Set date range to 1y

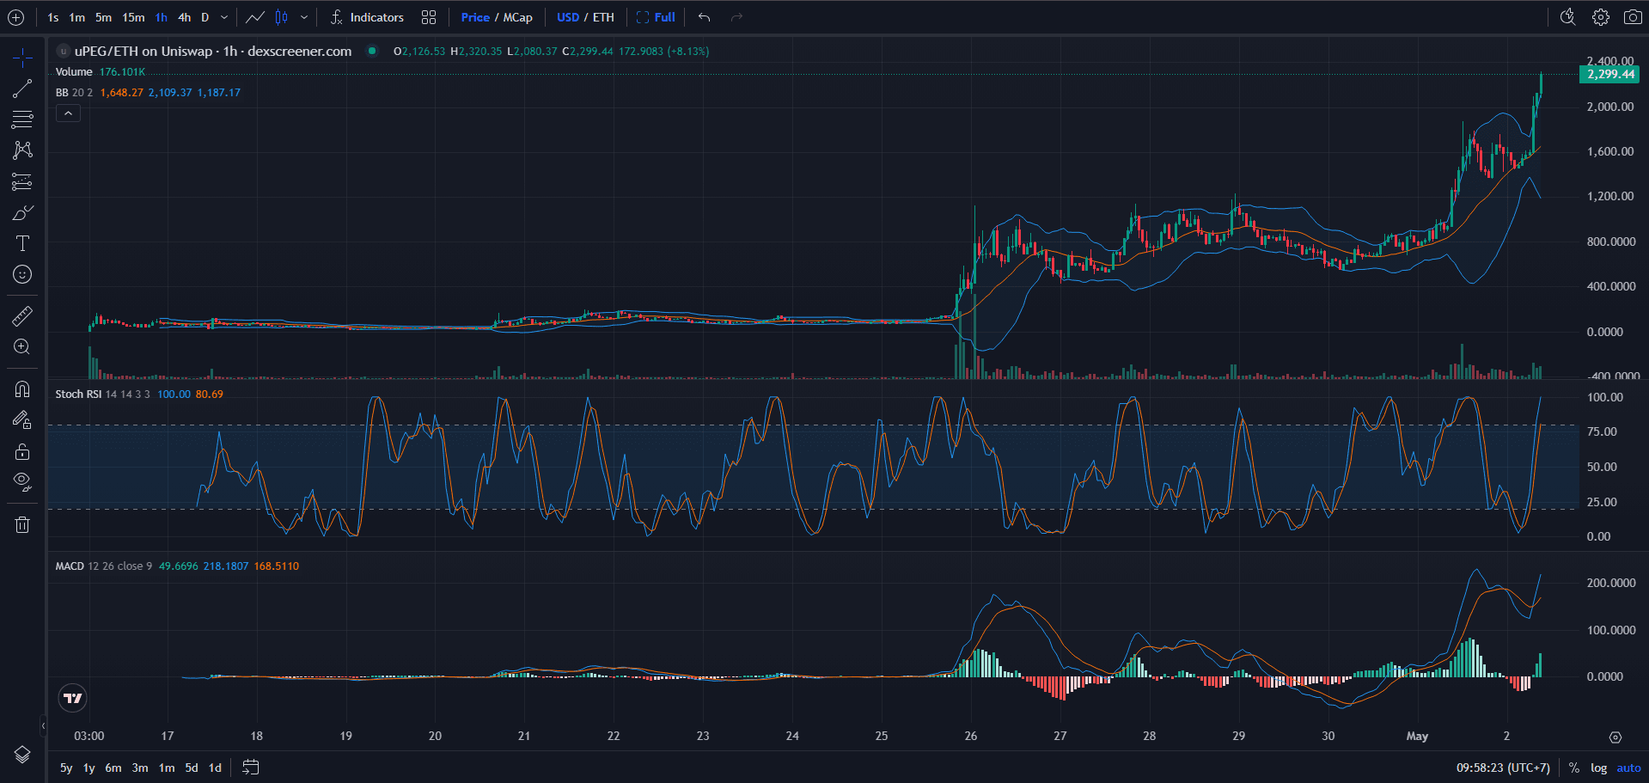(x=89, y=768)
